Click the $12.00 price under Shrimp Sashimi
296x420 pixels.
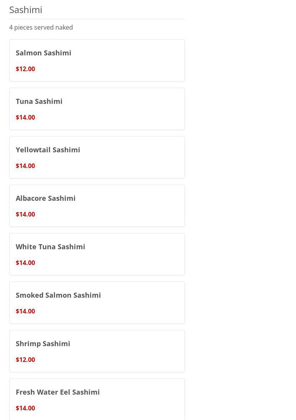25,360
